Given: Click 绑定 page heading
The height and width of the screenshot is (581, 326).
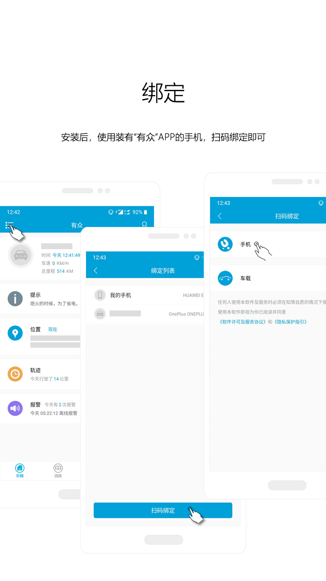Looking at the screenshot, I should click(163, 93).
